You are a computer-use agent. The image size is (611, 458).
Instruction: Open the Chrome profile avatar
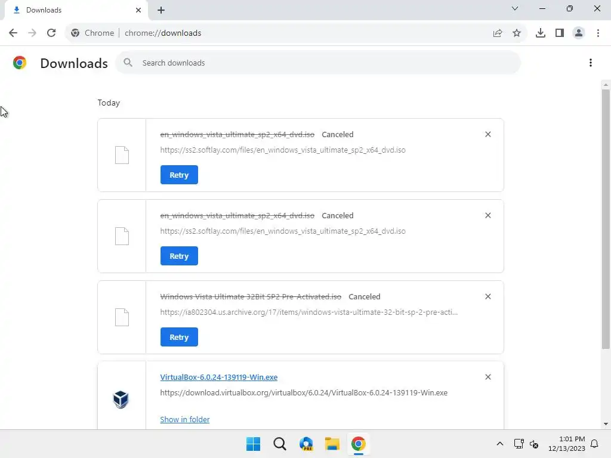point(579,33)
